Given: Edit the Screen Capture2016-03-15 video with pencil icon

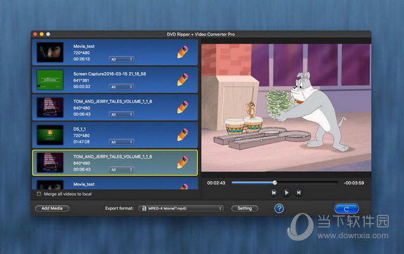Looking at the screenshot, I should pyautogui.click(x=183, y=80).
